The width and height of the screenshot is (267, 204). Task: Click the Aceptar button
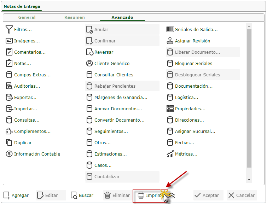coord(208,195)
